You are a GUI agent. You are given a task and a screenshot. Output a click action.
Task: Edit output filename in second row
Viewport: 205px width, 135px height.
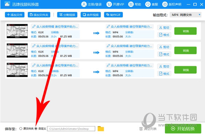[x=130, y=46]
